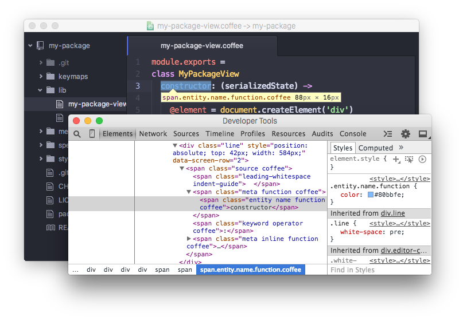Focus the Find in Styles field
This screenshot has height=317, width=459.
(x=379, y=270)
